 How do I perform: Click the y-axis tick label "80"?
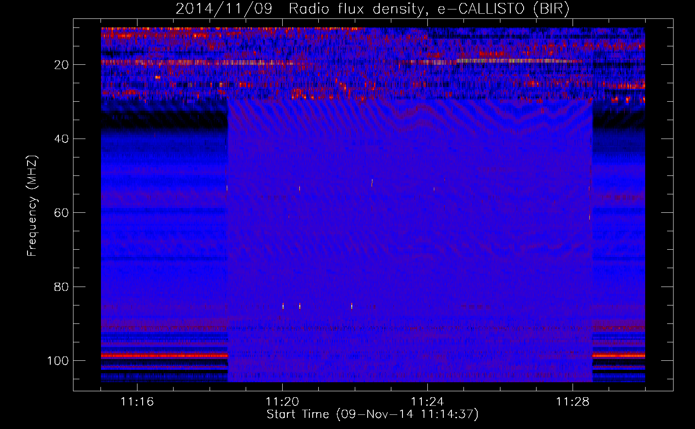(x=61, y=287)
